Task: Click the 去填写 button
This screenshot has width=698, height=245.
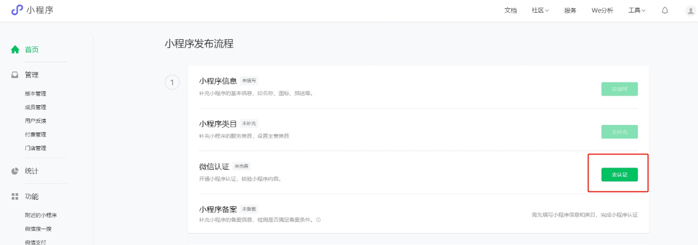Action: click(x=619, y=89)
